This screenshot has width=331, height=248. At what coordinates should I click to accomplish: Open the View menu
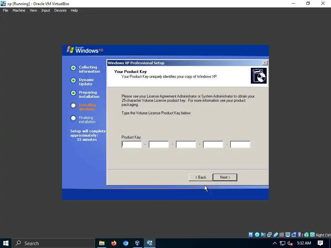[33, 10]
